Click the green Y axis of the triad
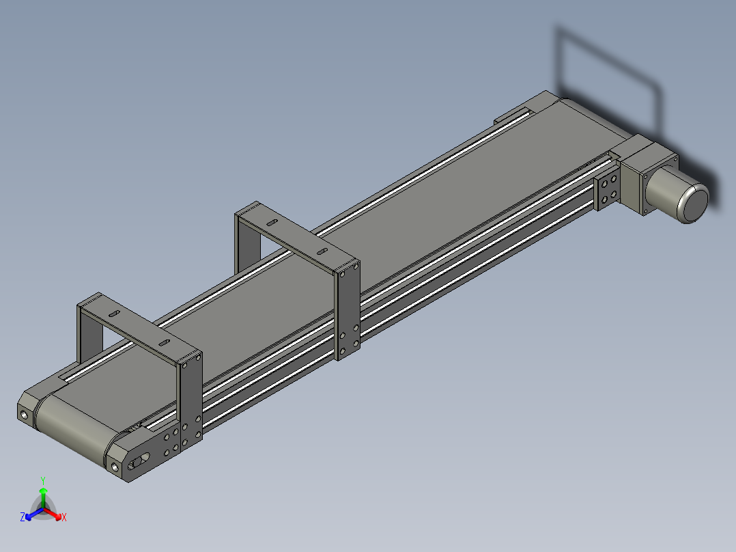736x552 pixels. click(43, 497)
